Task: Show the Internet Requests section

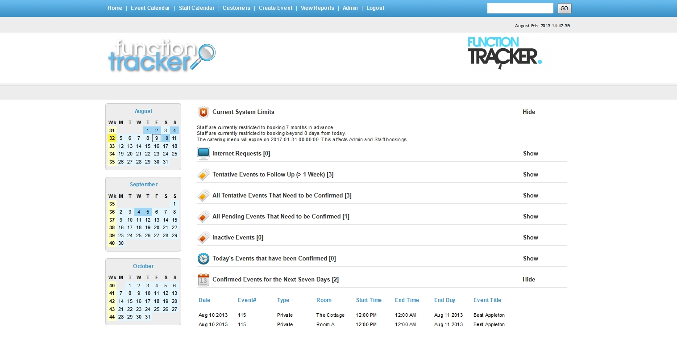Action: tap(530, 153)
